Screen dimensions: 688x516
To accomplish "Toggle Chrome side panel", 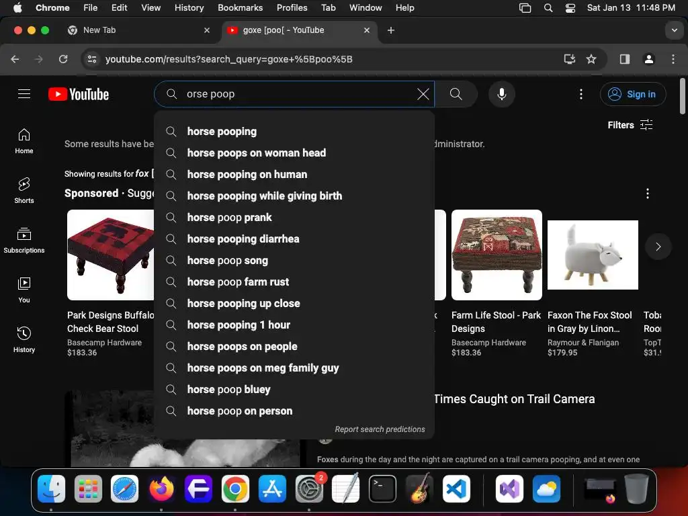I will click(x=624, y=59).
